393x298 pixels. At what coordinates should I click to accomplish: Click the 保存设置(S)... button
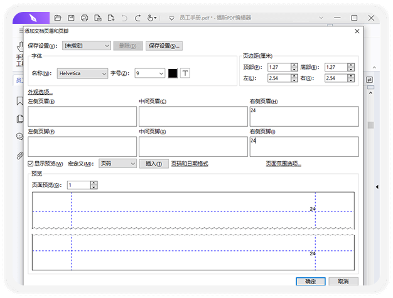[x=164, y=46]
